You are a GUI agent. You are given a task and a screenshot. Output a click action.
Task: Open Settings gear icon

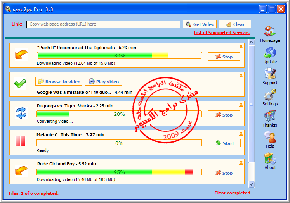coord(270,95)
